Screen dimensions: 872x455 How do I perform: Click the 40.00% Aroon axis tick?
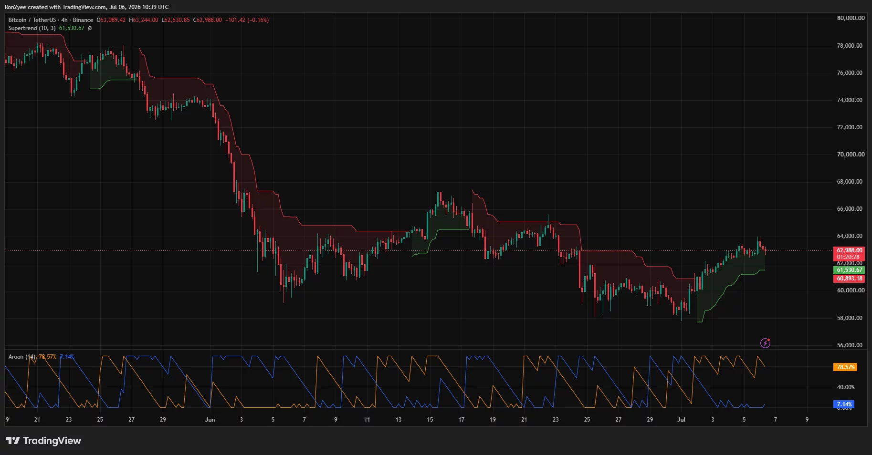point(846,387)
